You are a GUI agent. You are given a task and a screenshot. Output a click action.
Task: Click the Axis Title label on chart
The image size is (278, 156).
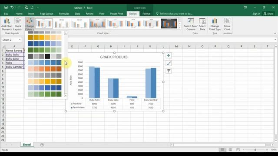(71, 80)
